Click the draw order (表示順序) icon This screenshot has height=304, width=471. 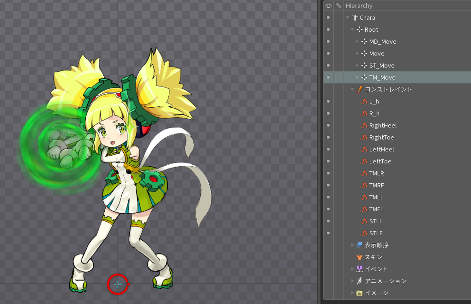(x=359, y=245)
